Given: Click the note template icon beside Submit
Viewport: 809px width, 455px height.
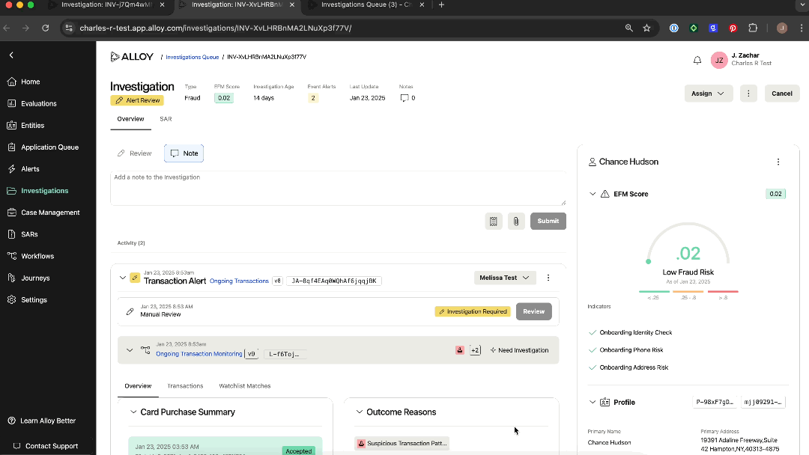Looking at the screenshot, I should coord(493,221).
